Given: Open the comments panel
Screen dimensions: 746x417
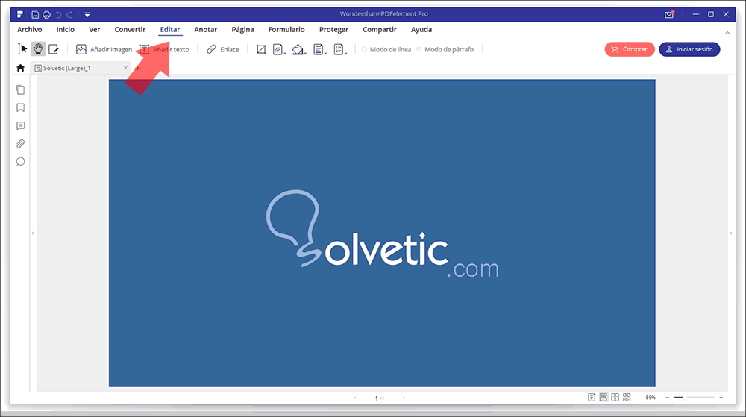Looking at the screenshot, I should (x=20, y=126).
